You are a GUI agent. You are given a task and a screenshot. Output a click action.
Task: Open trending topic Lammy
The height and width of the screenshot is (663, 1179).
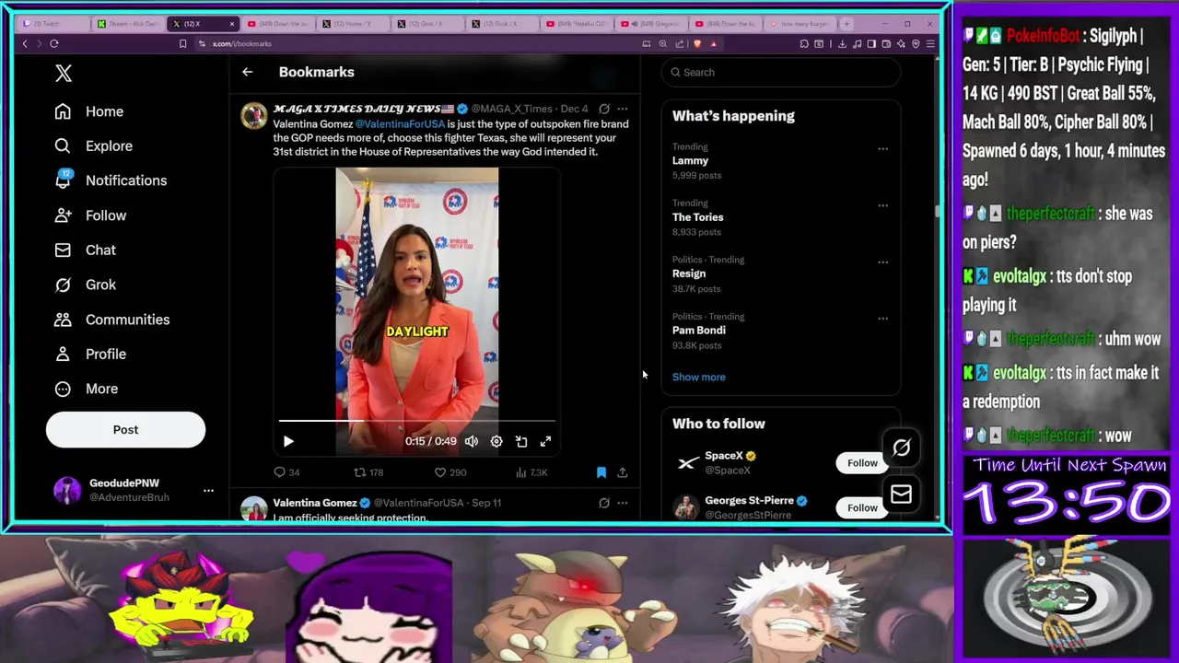690,160
